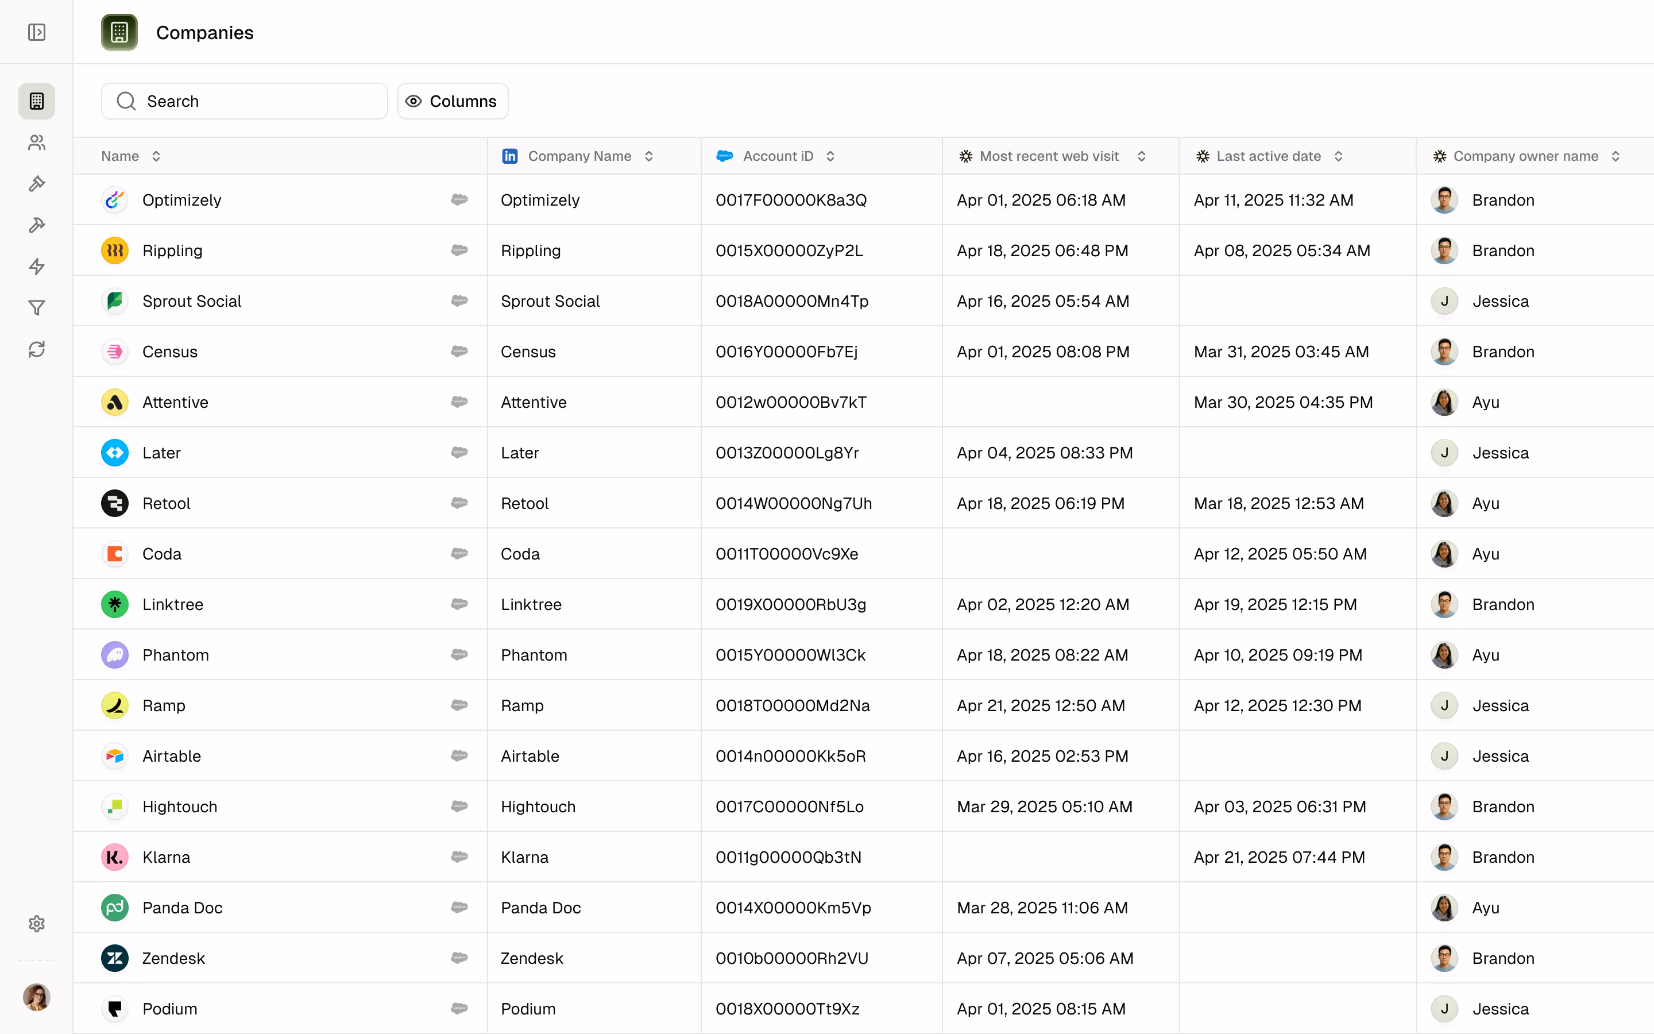Click the Census logo icon

[115, 352]
